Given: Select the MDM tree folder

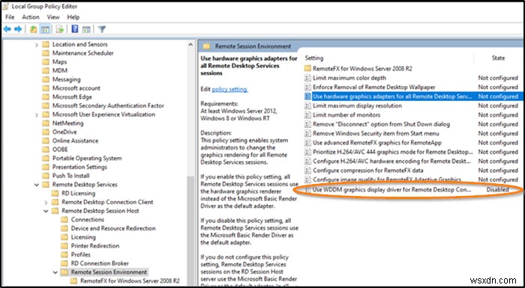Looking at the screenshot, I should (60, 70).
